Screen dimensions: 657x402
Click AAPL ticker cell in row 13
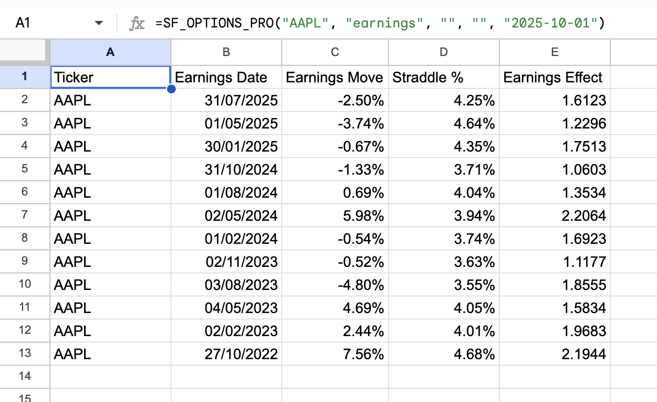pyautogui.click(x=110, y=354)
